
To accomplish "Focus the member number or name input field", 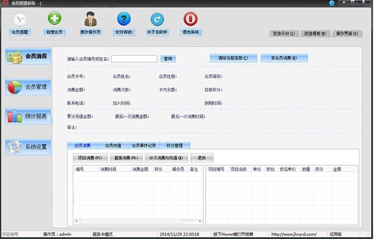I will tap(134, 59).
